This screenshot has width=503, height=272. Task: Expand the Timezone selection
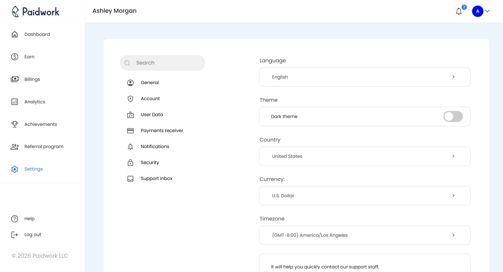click(364, 235)
